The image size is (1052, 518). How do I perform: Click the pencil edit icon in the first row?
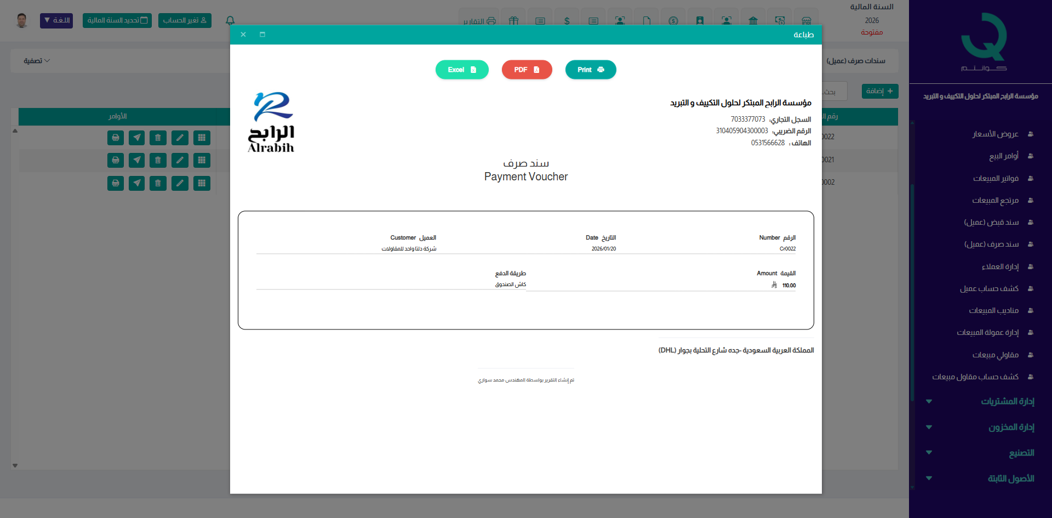coord(180,138)
